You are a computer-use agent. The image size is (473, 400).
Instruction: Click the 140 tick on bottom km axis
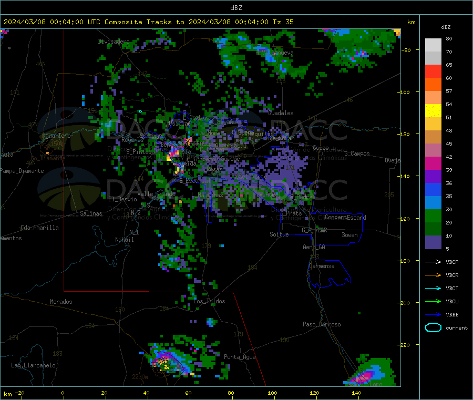pos(356,393)
